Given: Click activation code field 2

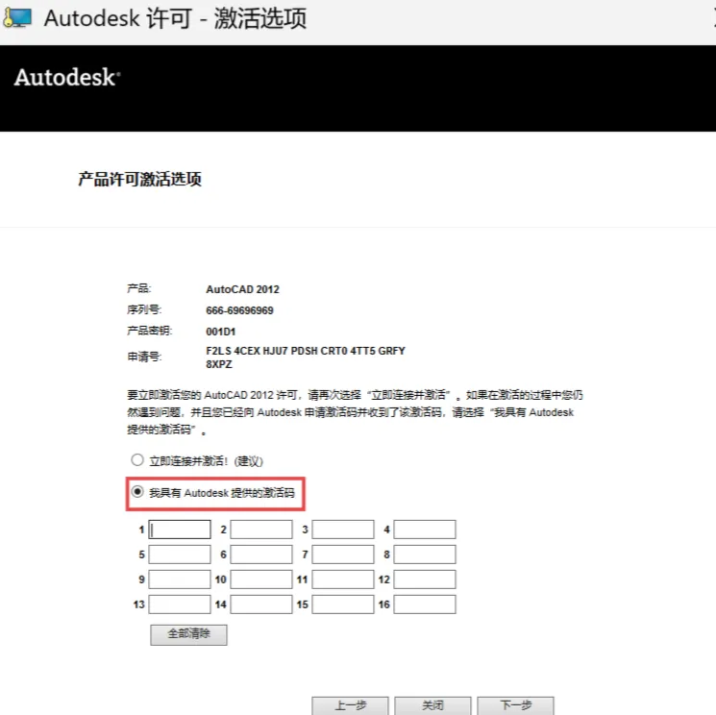Looking at the screenshot, I should tap(261, 530).
